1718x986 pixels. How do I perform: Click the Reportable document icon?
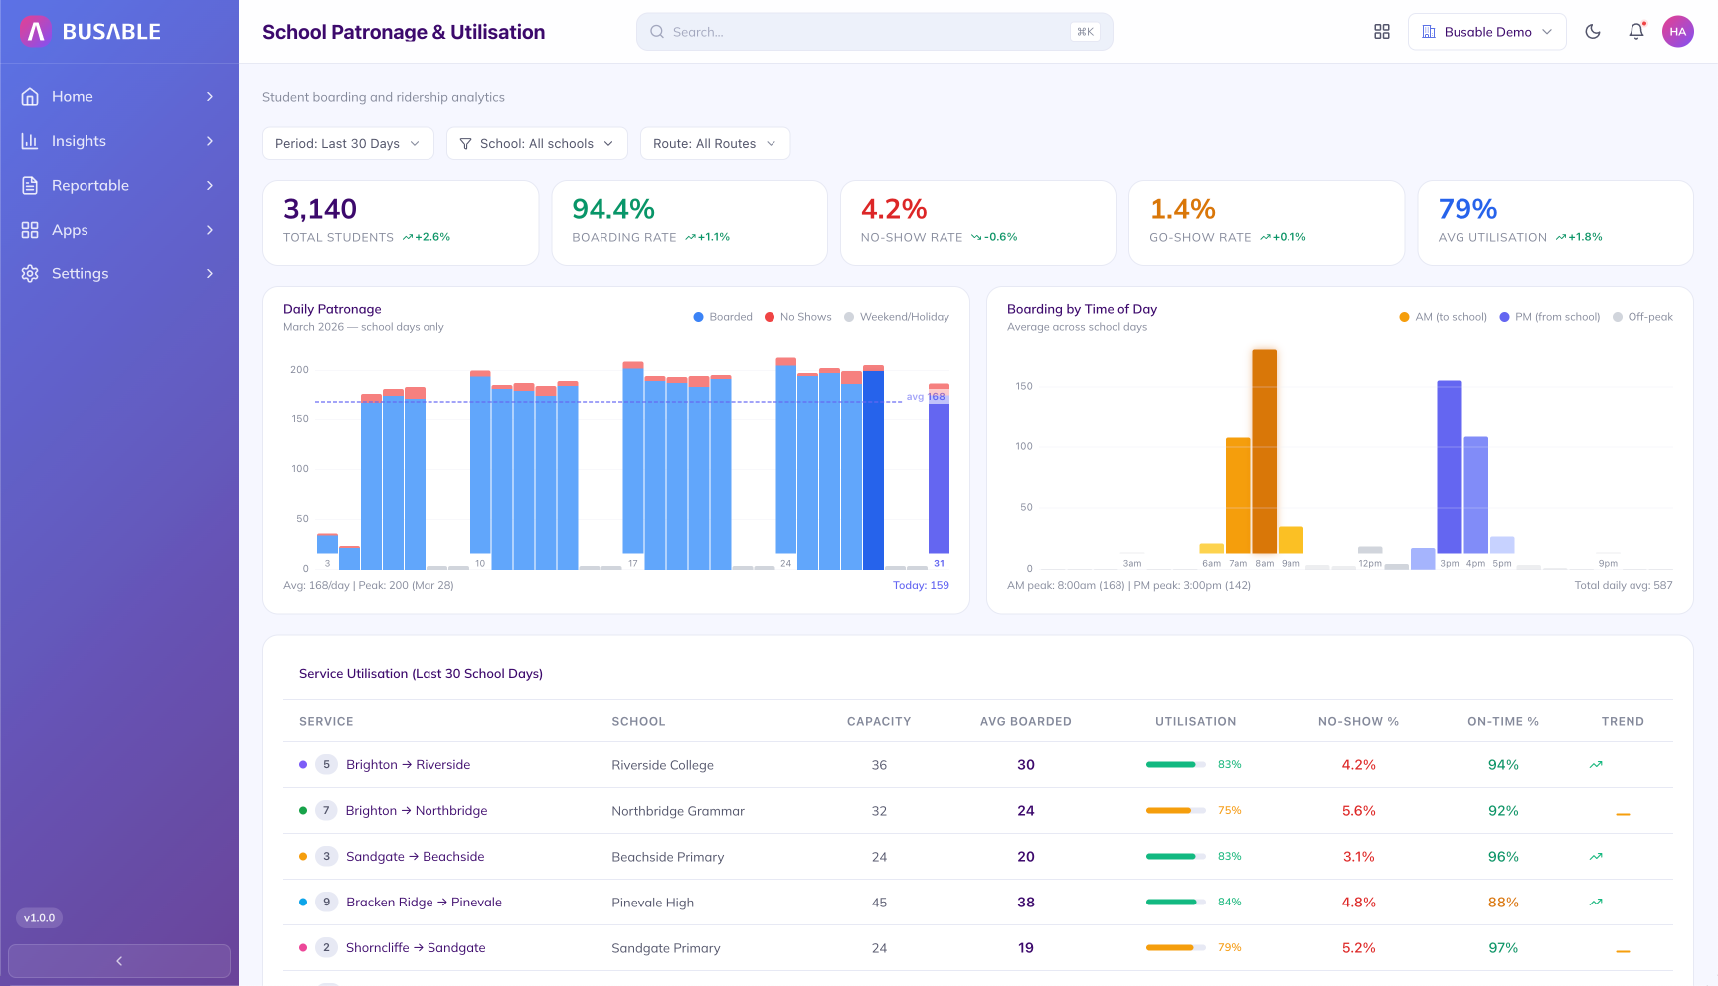[30, 186]
